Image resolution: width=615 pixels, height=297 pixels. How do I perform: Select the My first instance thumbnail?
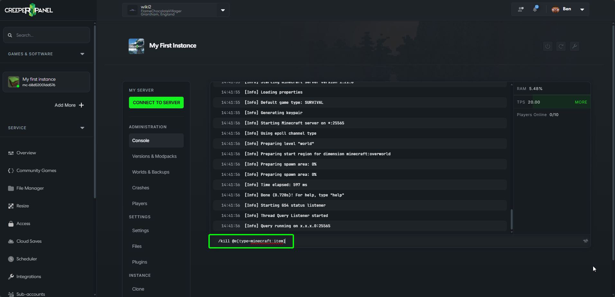[x=13, y=82]
